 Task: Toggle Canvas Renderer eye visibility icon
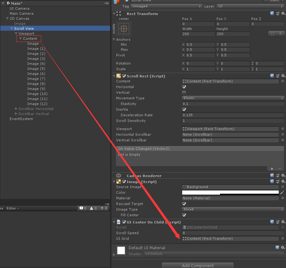(x=119, y=176)
